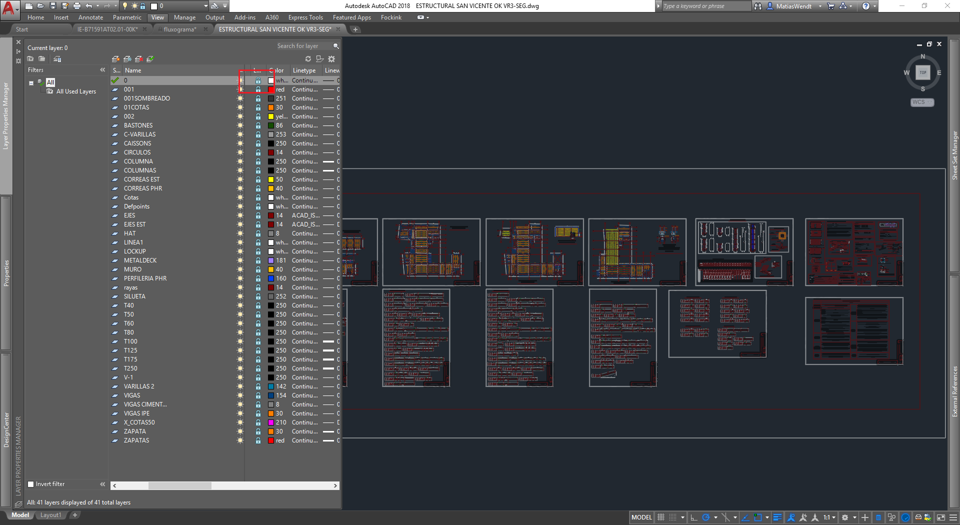Create a New Layer in the Layer Properties Manager
This screenshot has width=960, height=525.
pos(115,58)
